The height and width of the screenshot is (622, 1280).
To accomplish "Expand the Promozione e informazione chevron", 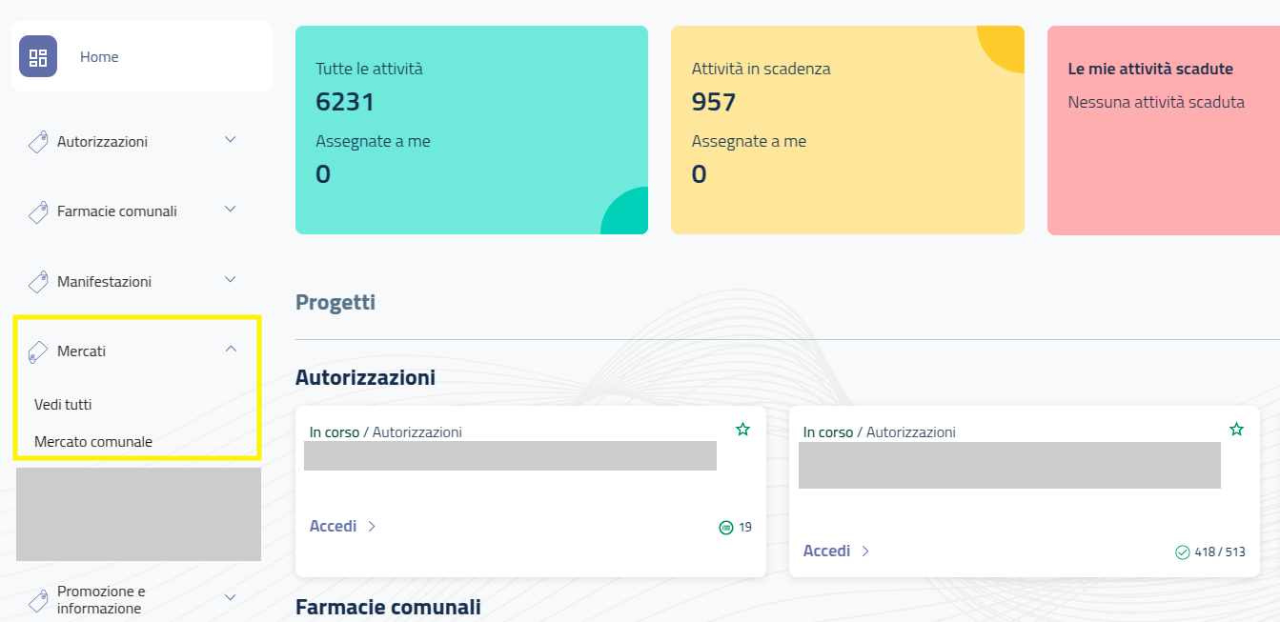I will coord(230,597).
